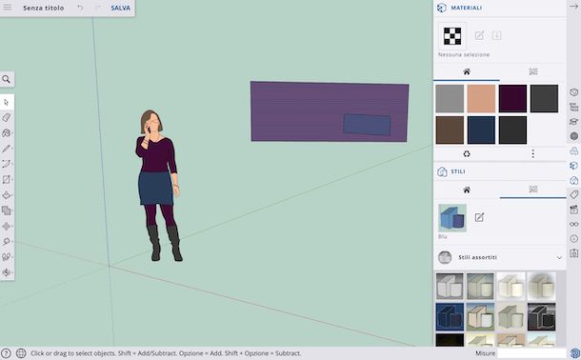Open the Entity Info panel icon
The image size is (581, 360).
[x=574, y=92]
